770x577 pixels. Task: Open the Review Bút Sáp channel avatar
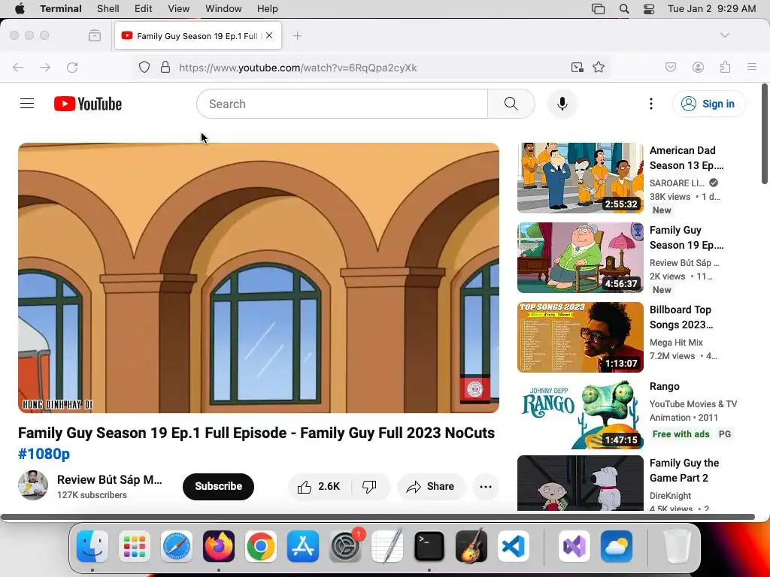[x=33, y=485]
